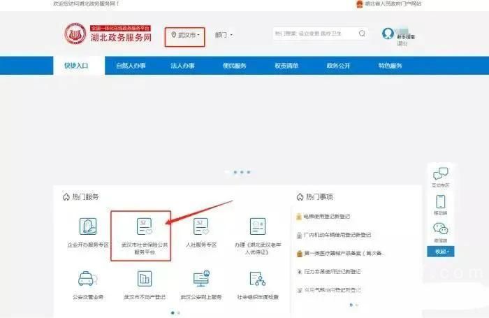Expand the 武汉市 city dropdown

(x=186, y=34)
